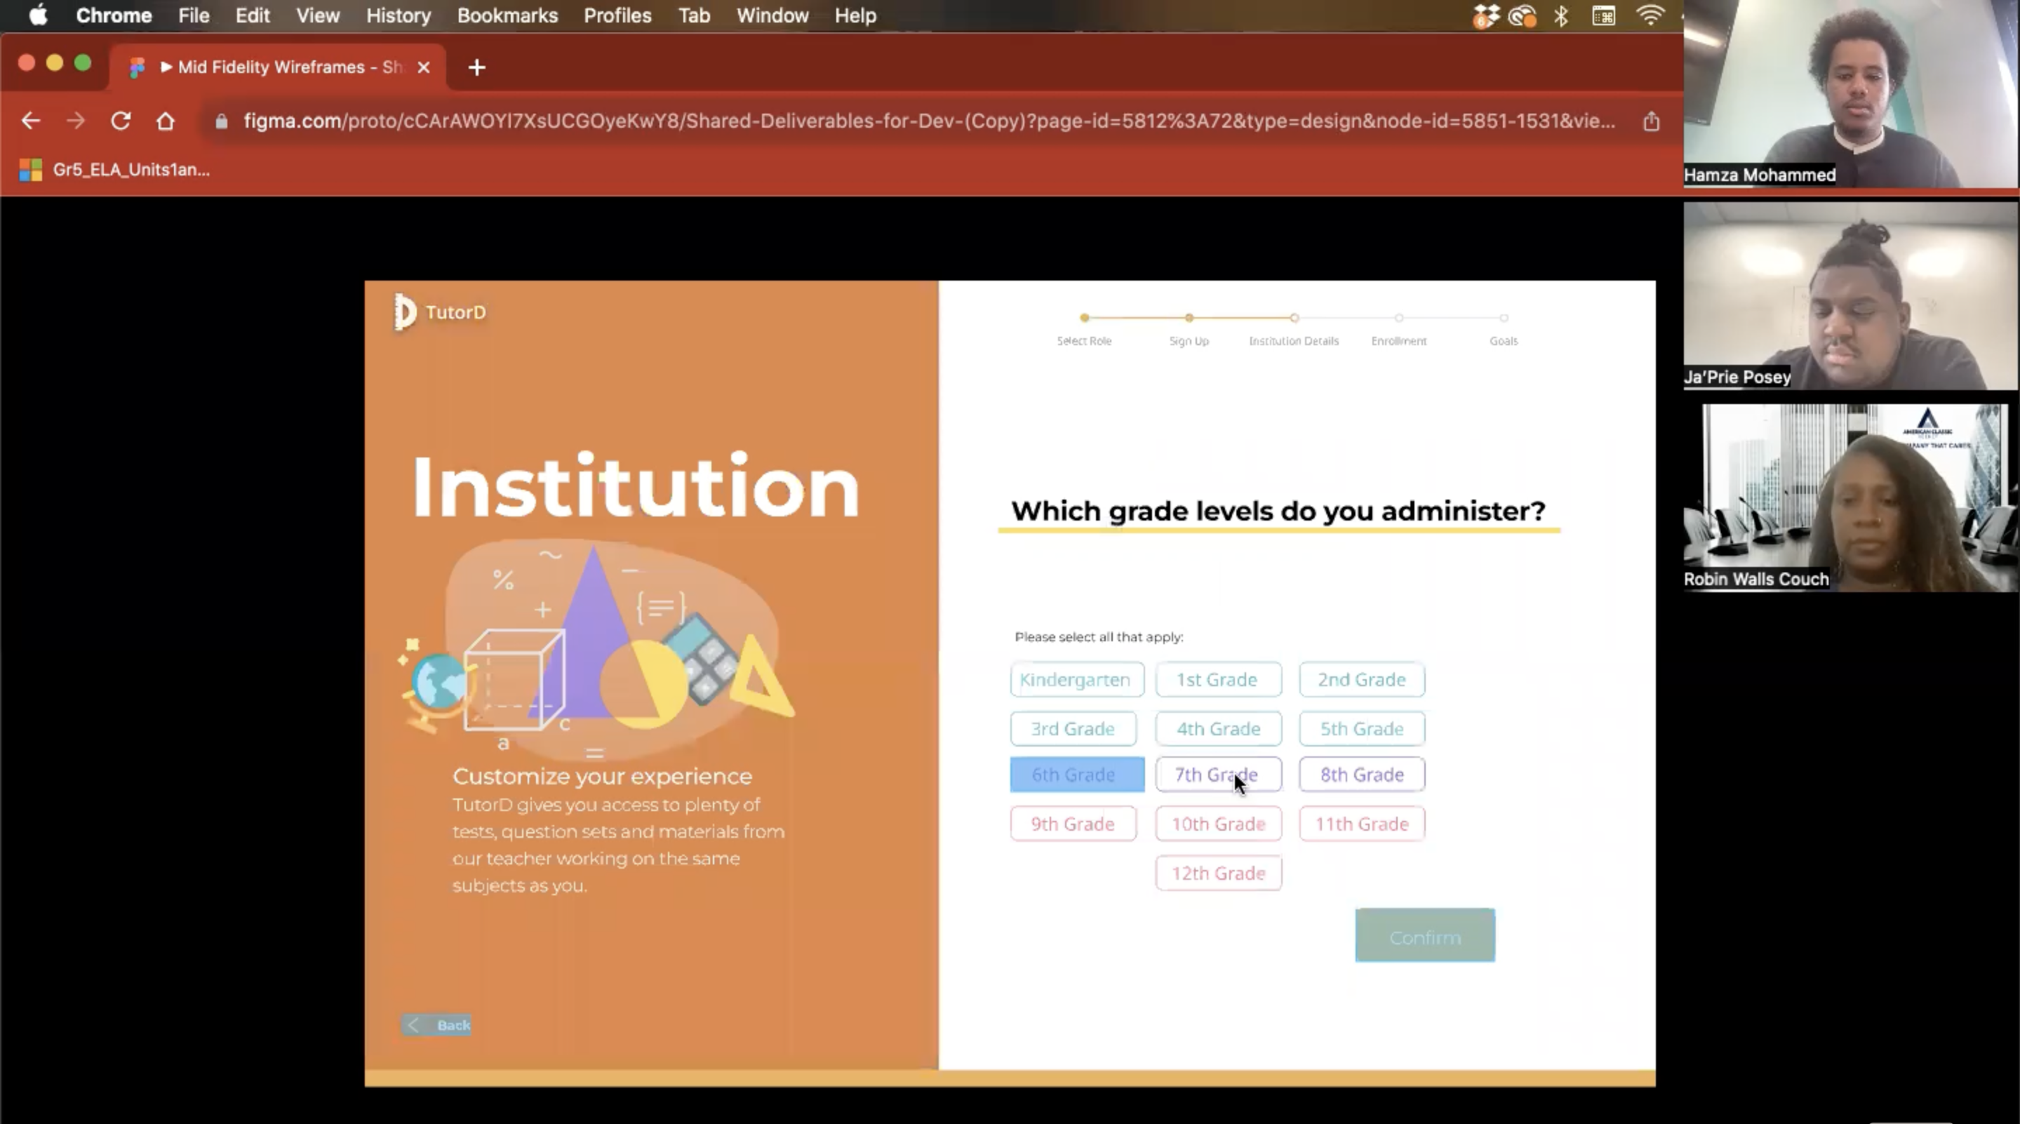Click the Back button on the orange panel
The height and width of the screenshot is (1124, 2020).
(x=436, y=1024)
